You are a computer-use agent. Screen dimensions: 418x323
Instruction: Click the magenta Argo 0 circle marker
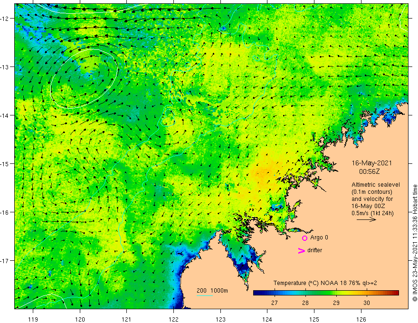(304, 238)
